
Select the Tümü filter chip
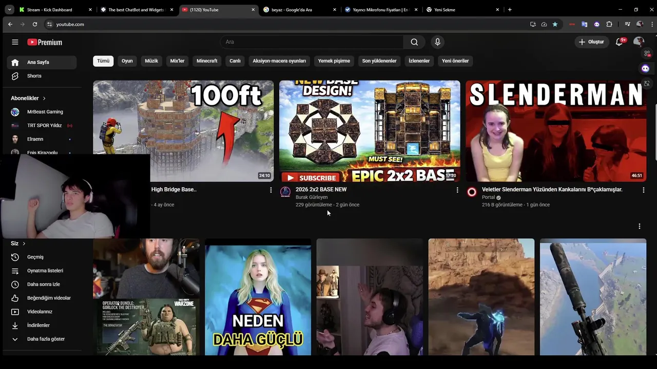tap(103, 61)
